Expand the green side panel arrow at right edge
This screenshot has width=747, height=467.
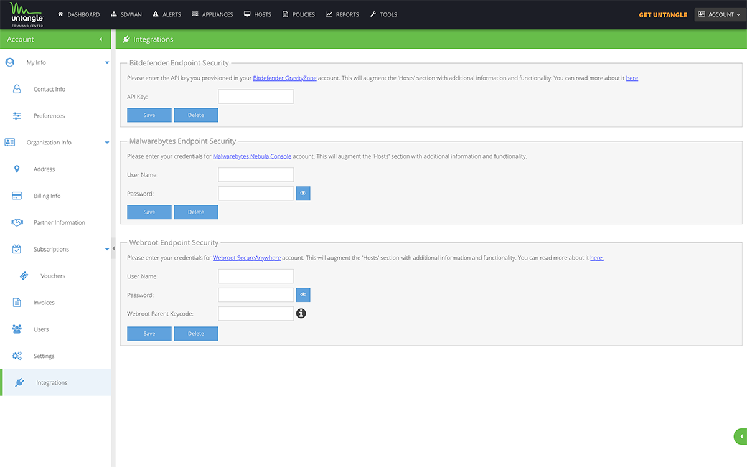741,436
